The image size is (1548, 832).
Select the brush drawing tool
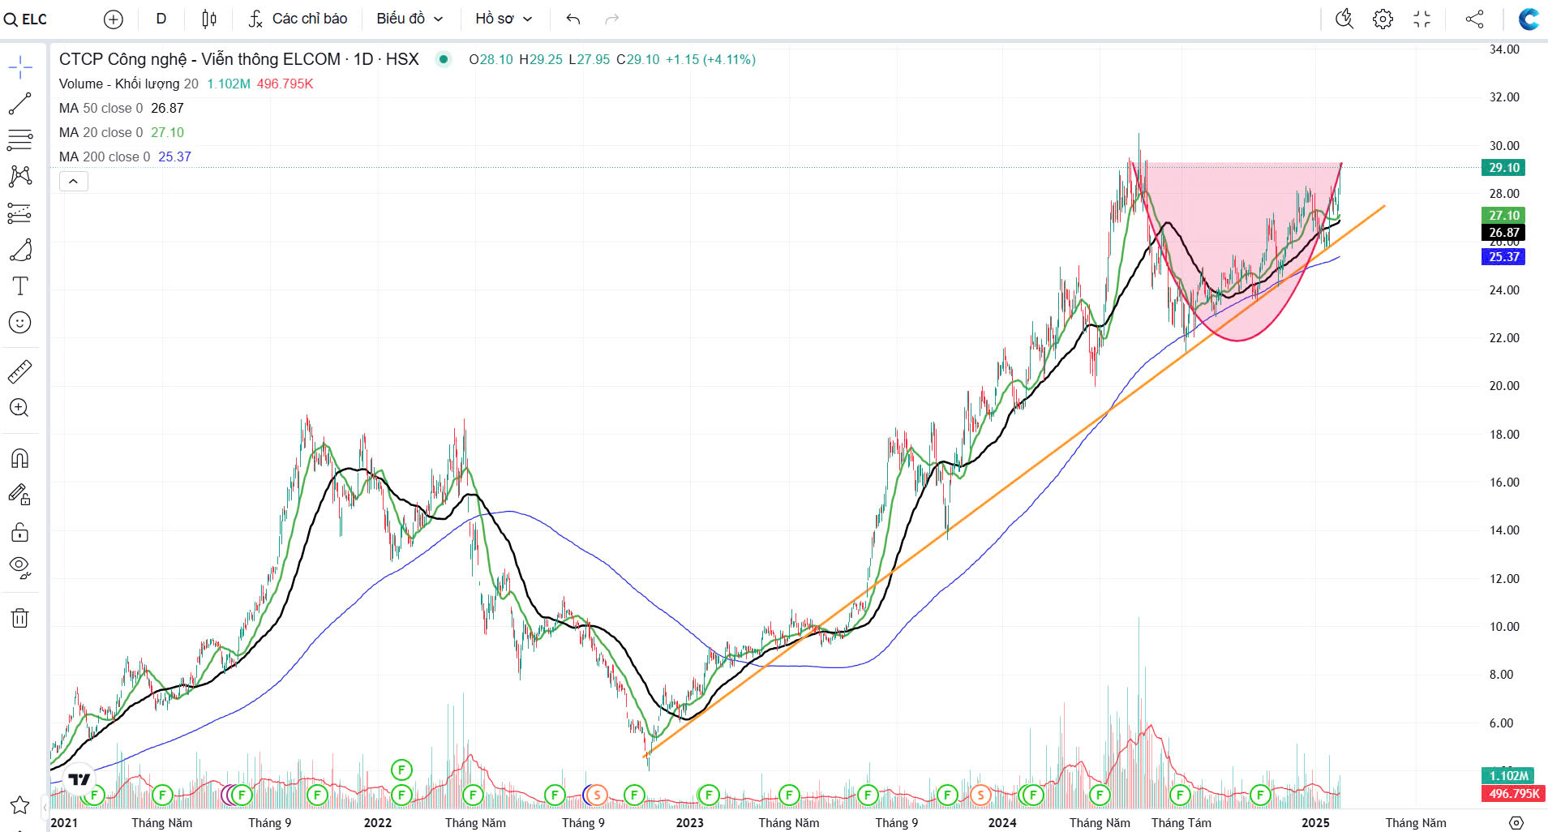20,250
